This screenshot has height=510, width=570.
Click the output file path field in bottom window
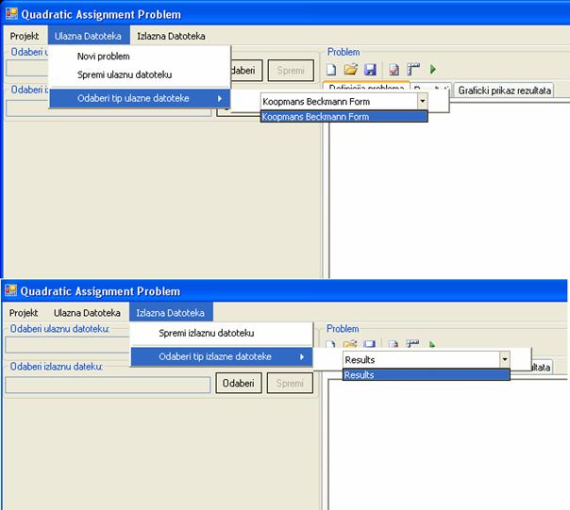pos(108,385)
